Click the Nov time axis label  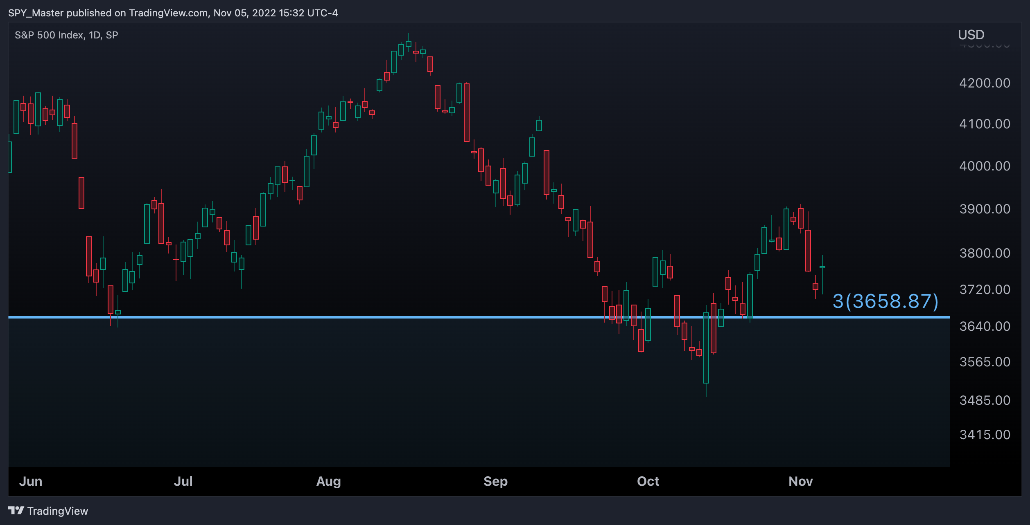click(x=800, y=481)
